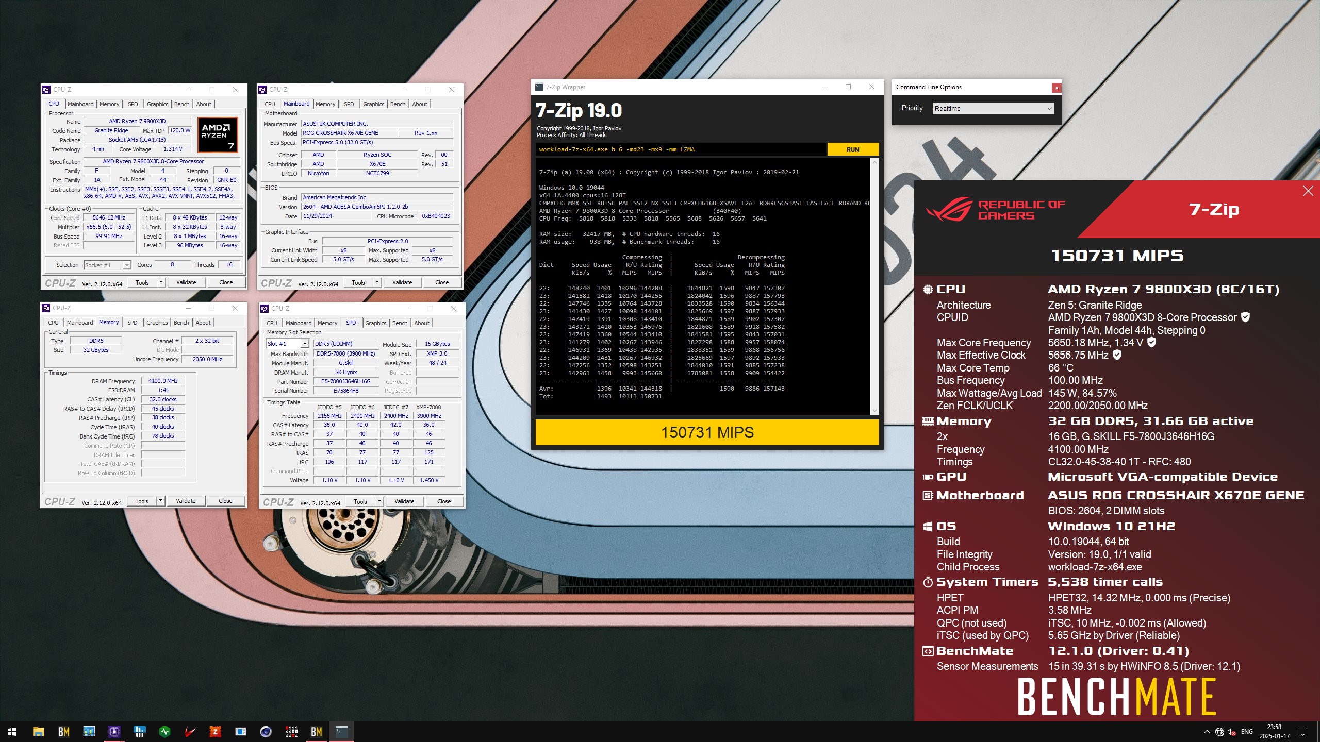Click Validate in CPU-Z SPD window
The height and width of the screenshot is (742, 1320).
tap(404, 501)
